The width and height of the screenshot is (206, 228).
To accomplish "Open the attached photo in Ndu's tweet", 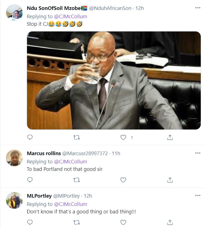I will click(114, 80).
